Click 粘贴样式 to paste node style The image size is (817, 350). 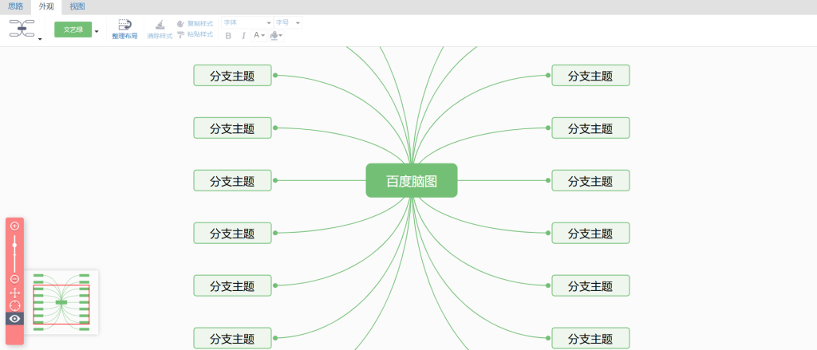[195, 34]
